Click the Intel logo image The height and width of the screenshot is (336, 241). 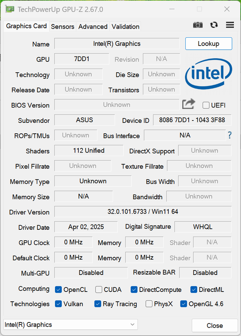tap(209, 74)
